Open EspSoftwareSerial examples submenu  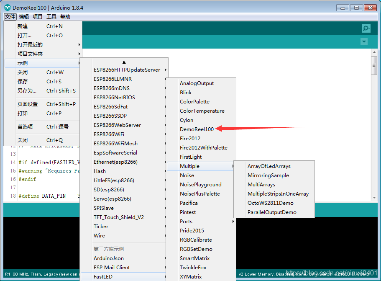tap(124, 153)
